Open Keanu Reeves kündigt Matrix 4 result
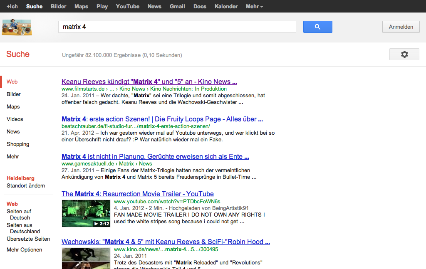The height and width of the screenshot is (269, 426). pos(149,82)
